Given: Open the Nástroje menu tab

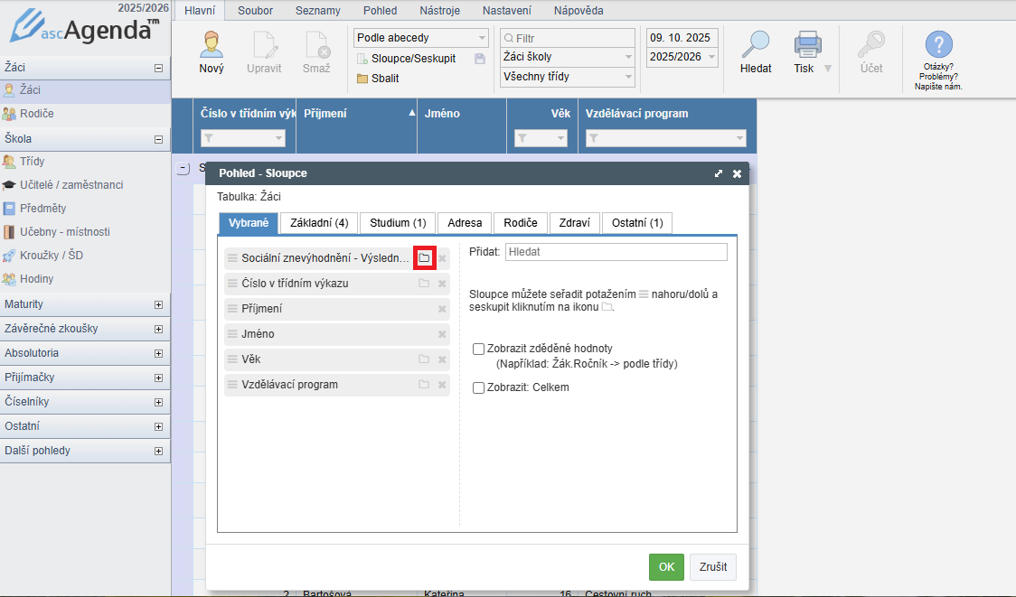Looking at the screenshot, I should (x=438, y=11).
